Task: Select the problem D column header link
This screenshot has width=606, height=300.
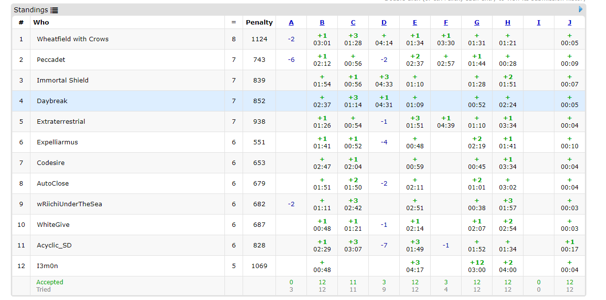Action: pos(384,23)
